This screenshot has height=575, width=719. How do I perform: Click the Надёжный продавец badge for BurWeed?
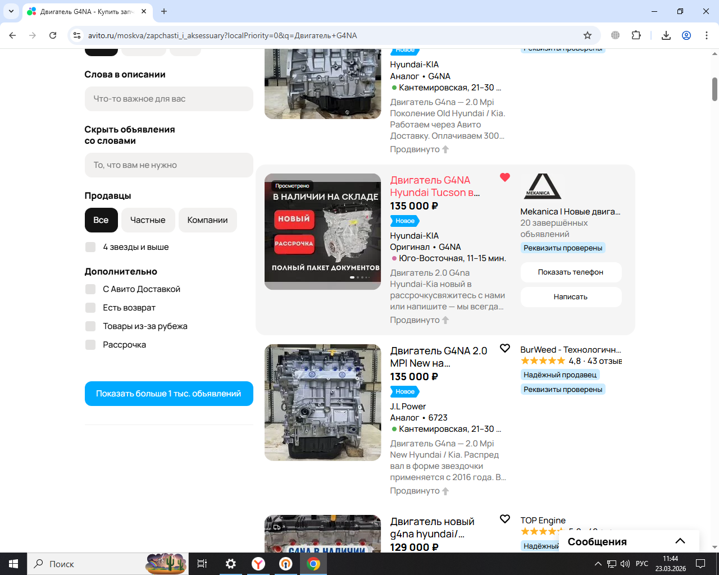tap(560, 375)
